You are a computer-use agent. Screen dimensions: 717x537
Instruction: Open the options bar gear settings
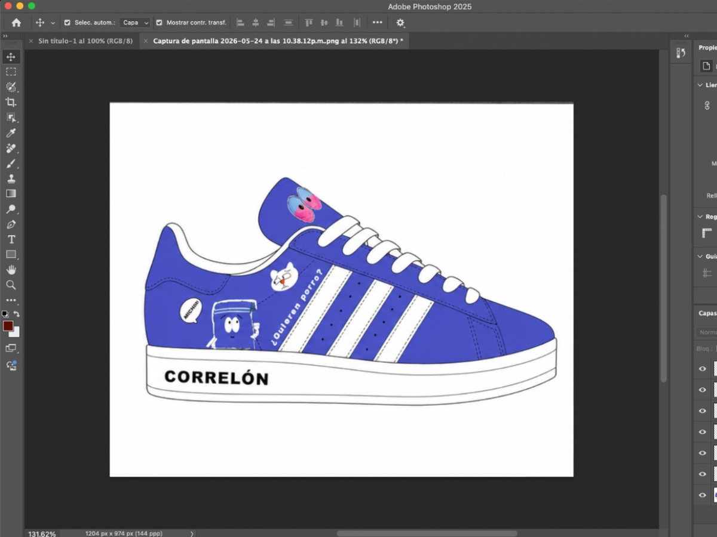[x=400, y=23]
